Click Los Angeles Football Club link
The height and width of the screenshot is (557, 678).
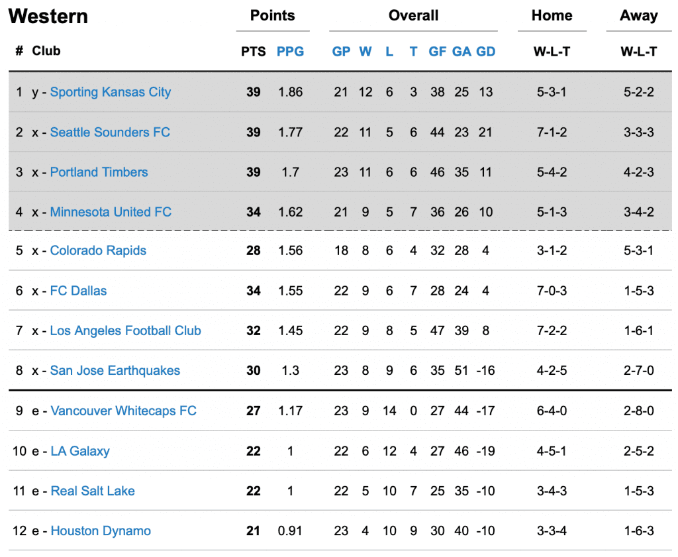(125, 331)
